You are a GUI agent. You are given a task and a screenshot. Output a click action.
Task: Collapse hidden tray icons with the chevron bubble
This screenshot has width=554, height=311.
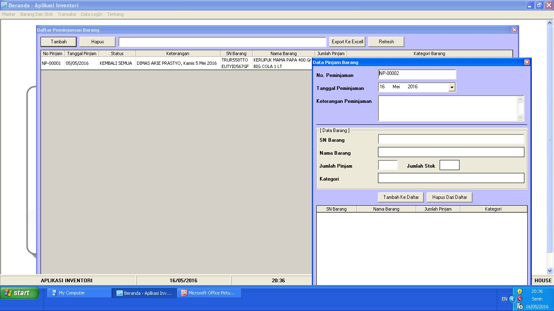point(513,299)
